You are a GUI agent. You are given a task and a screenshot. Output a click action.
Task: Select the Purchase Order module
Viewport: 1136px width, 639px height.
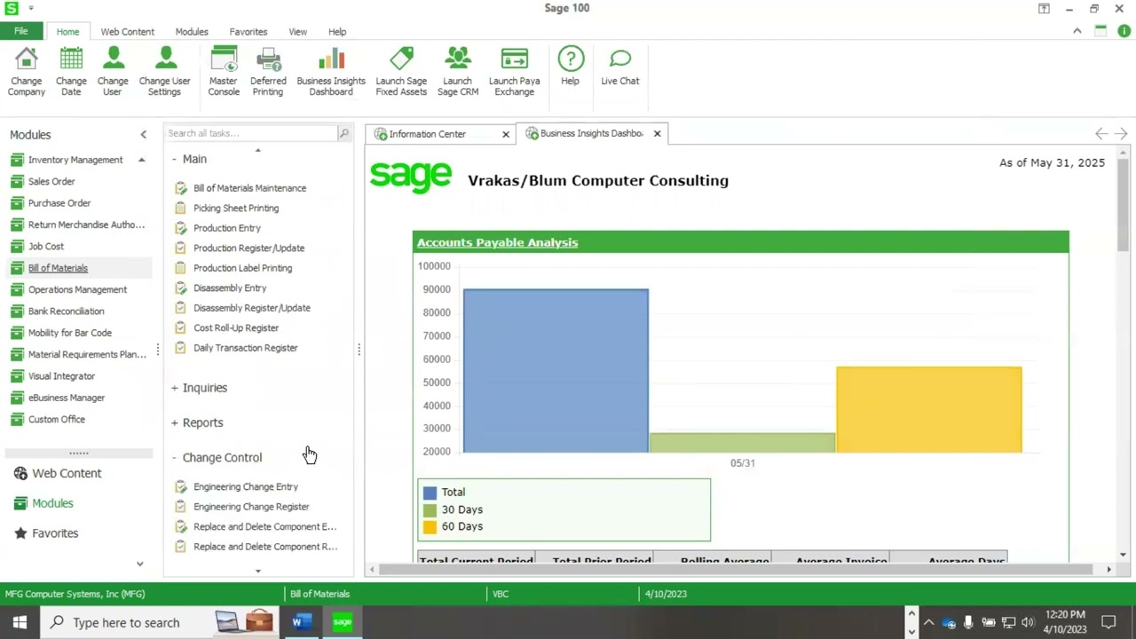tap(59, 203)
